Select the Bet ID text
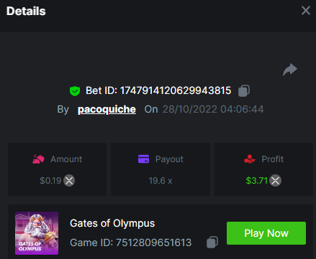Viewport: 316px width, 259px height. point(158,90)
